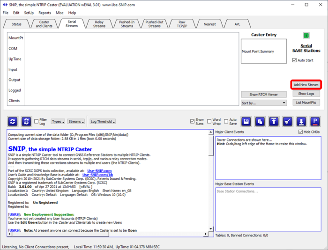Click the log scroll up arrow
The image size is (328, 250).
(211, 132)
